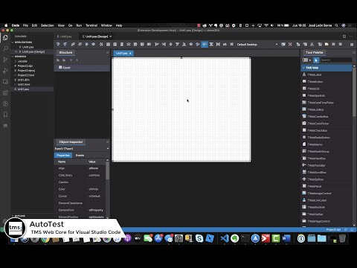Open the Run and Debug view
The image size is (357, 268).
click(5, 71)
